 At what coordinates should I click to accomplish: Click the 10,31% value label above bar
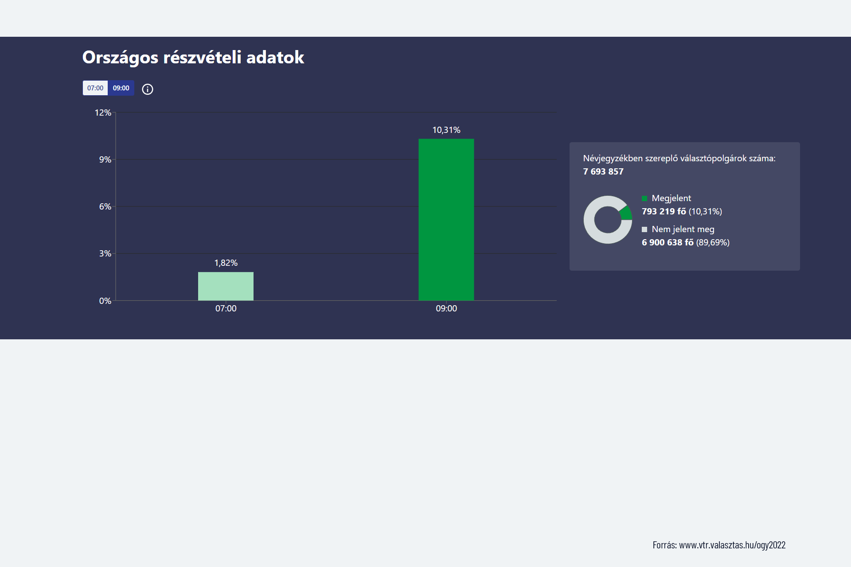446,130
